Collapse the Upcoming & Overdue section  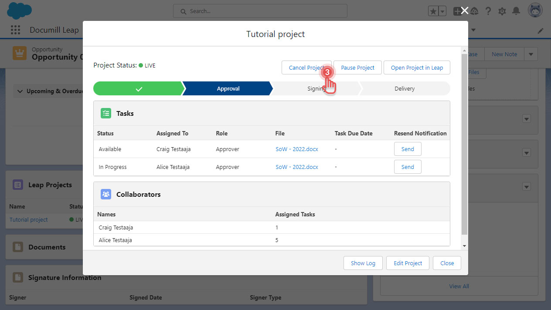[20, 91]
